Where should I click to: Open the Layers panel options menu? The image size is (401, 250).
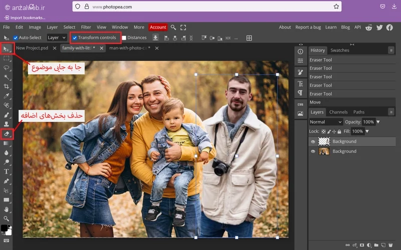[x=391, y=111]
